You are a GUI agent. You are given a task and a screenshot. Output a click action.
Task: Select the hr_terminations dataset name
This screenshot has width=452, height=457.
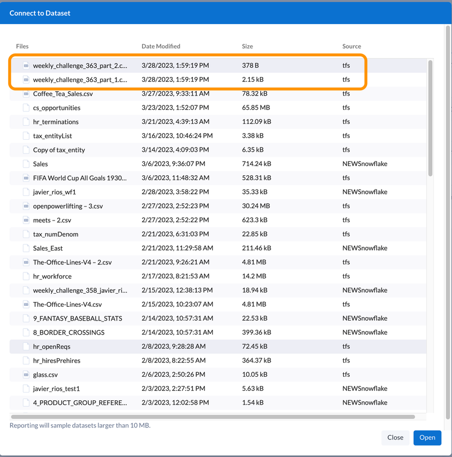click(x=56, y=122)
